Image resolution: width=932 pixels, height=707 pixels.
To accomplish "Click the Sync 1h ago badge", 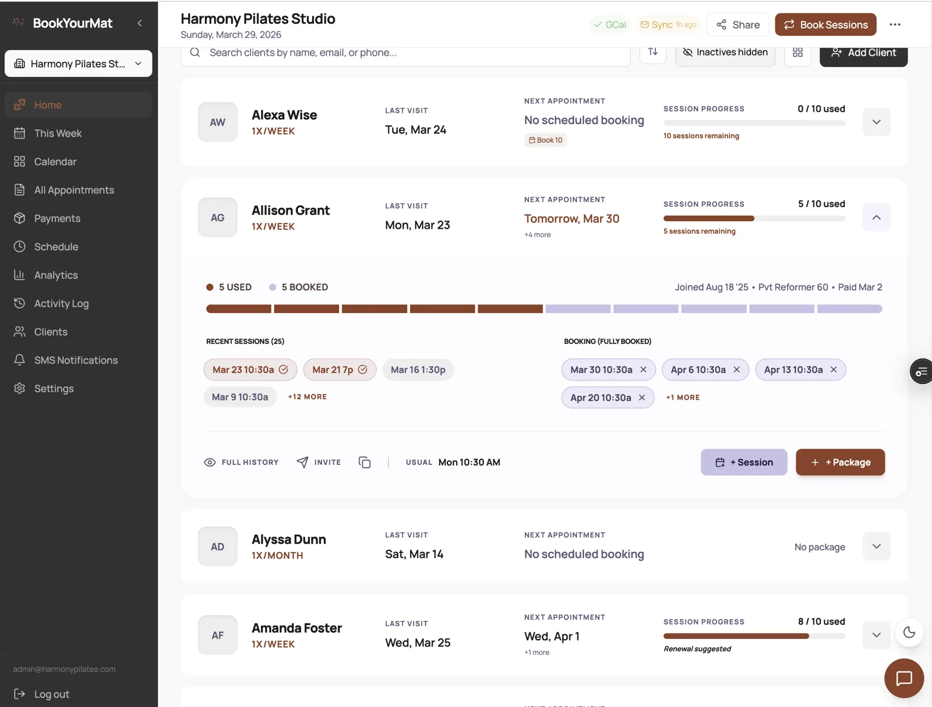I will coord(668,24).
